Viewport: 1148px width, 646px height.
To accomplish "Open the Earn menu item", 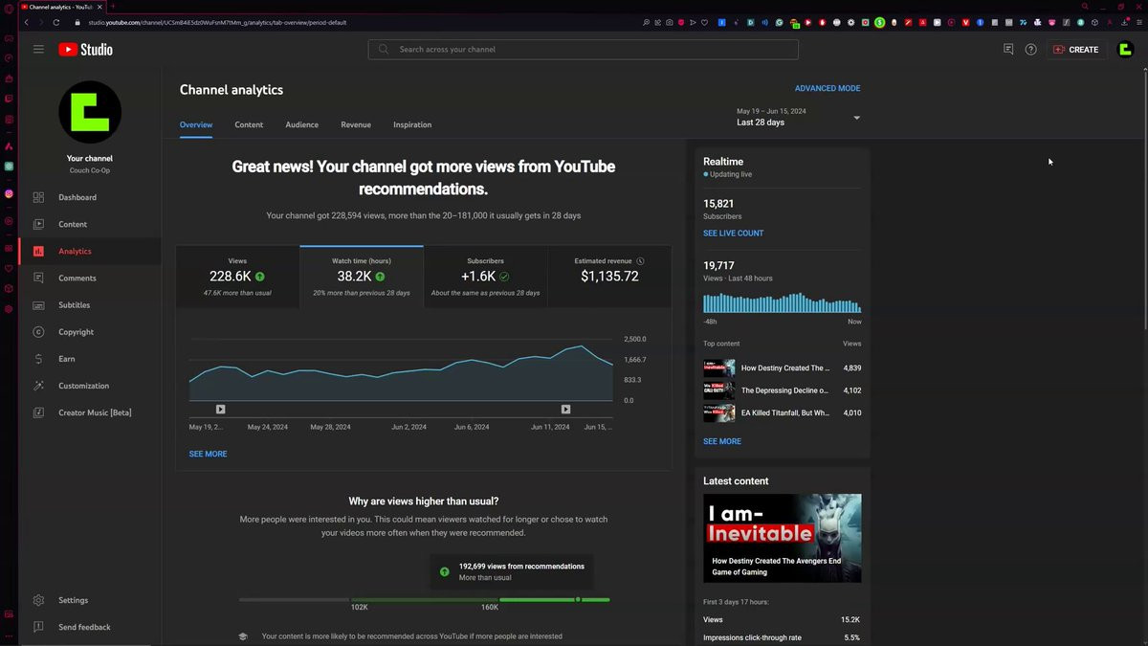I will (x=90, y=359).
